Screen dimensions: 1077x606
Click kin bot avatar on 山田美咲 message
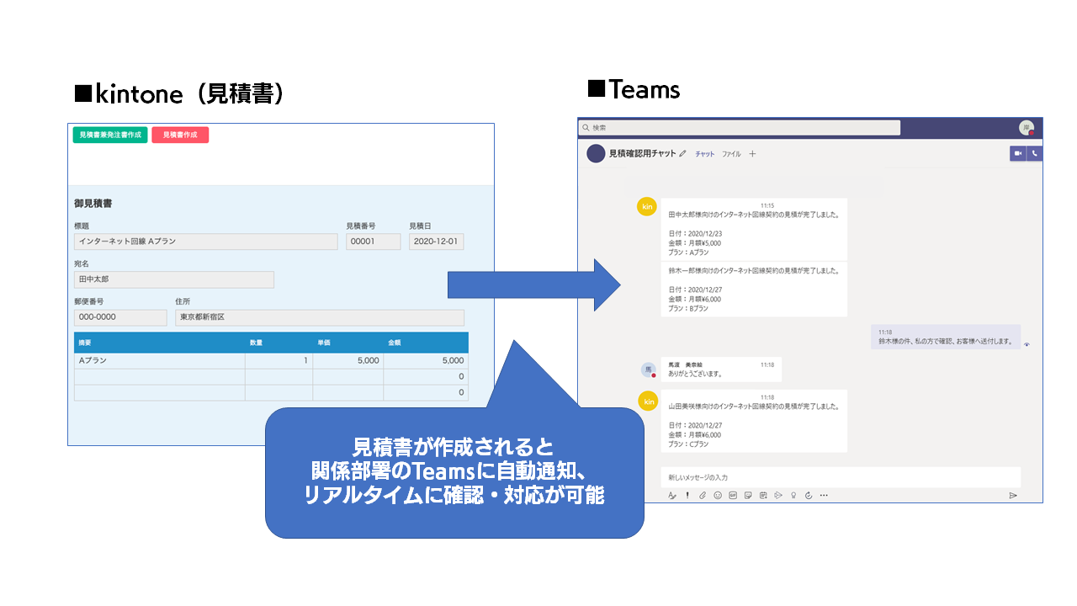647,401
